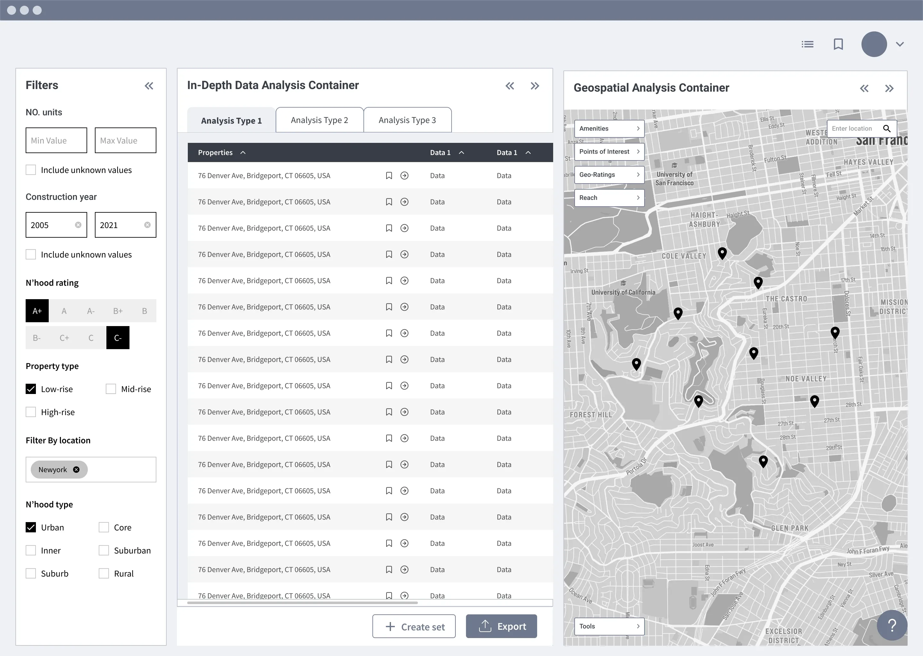Focus the Max Value units field
Screen dimensions: 923x656
(x=125, y=140)
